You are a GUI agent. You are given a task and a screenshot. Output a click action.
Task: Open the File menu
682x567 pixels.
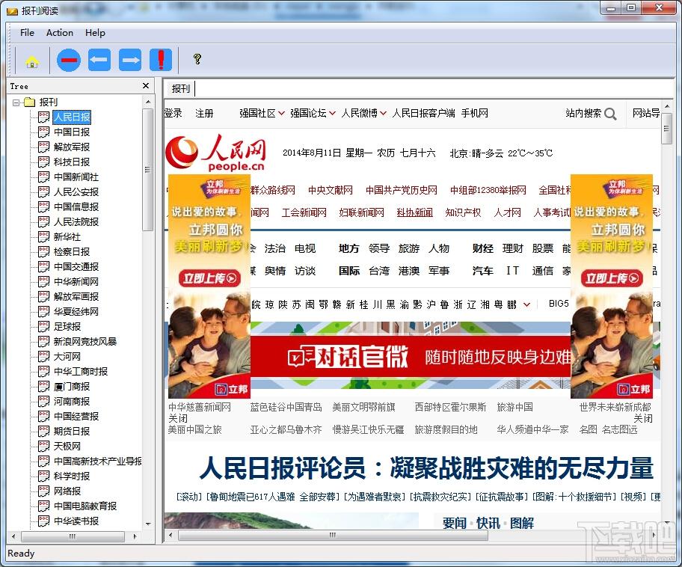click(27, 33)
